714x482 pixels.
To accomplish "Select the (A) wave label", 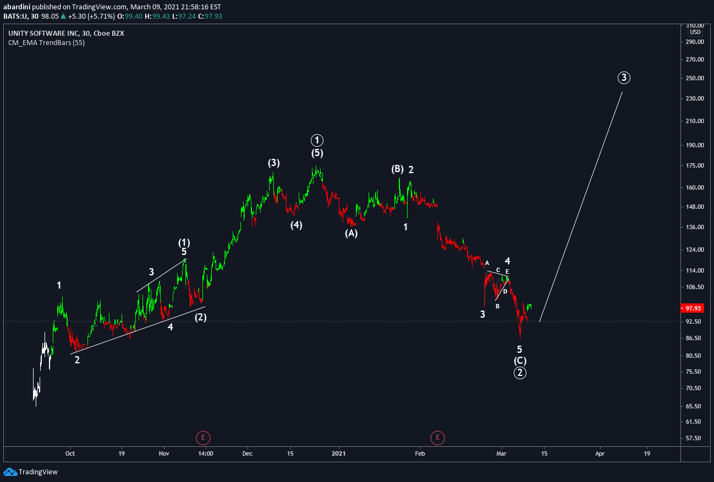I will pos(351,233).
